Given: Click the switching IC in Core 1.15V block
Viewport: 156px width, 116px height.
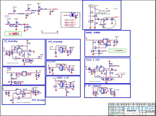Looking at the screenshot, I should tap(101, 70).
